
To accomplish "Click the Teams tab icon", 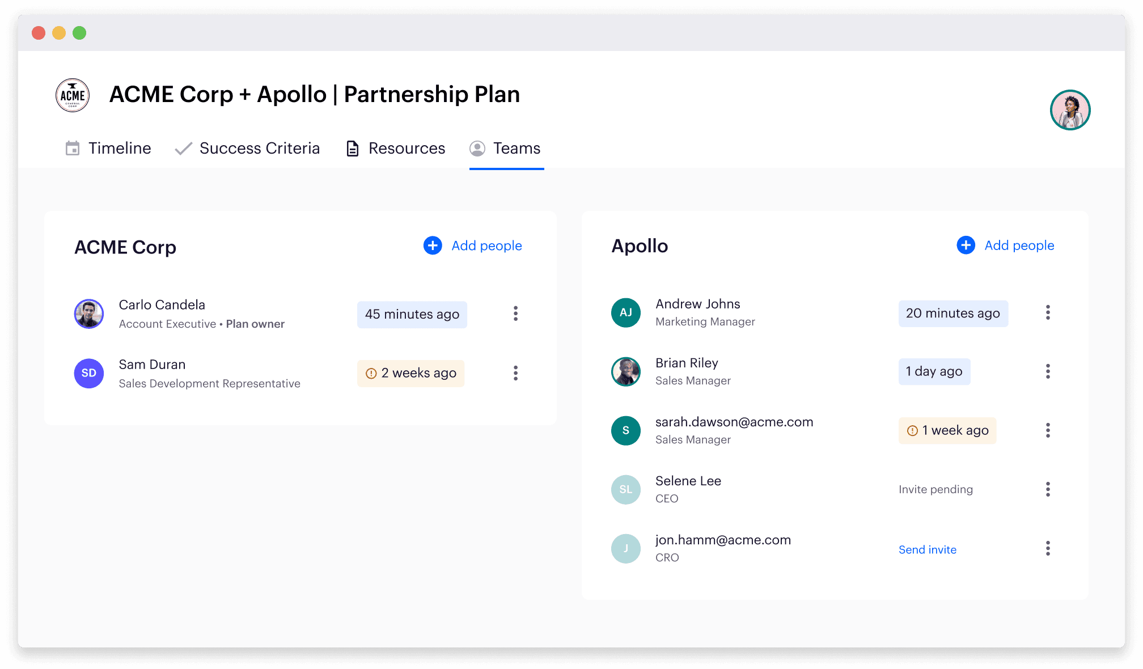I will (x=476, y=148).
